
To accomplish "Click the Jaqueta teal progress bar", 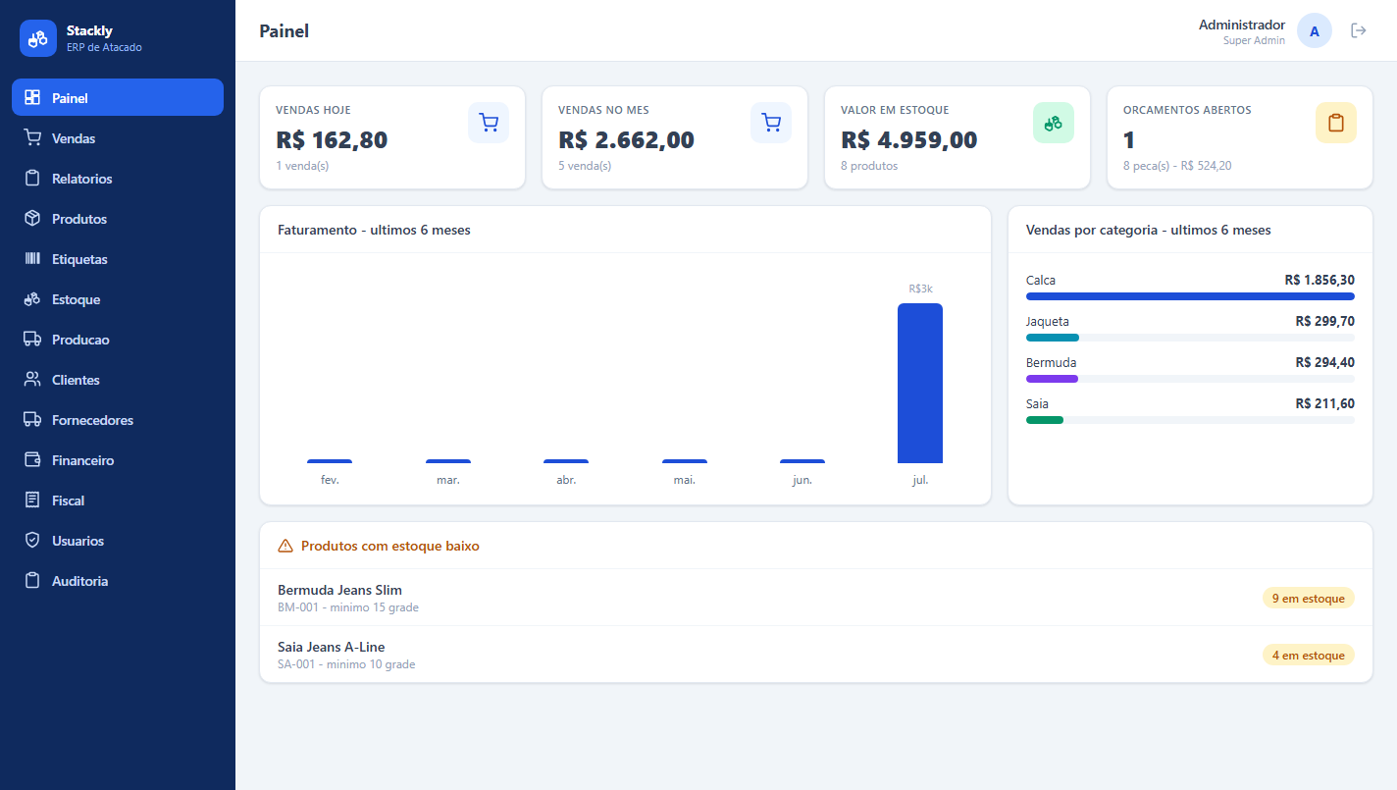I will point(1053,338).
